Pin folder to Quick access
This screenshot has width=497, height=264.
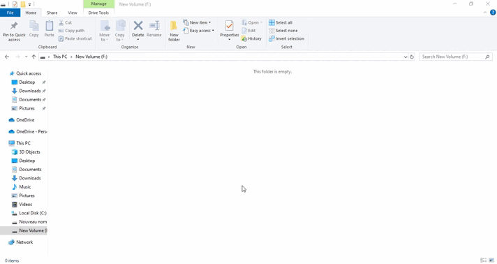[x=14, y=31]
